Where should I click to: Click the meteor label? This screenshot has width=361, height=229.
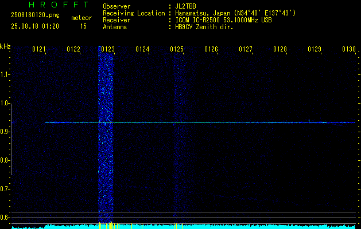[81, 18]
